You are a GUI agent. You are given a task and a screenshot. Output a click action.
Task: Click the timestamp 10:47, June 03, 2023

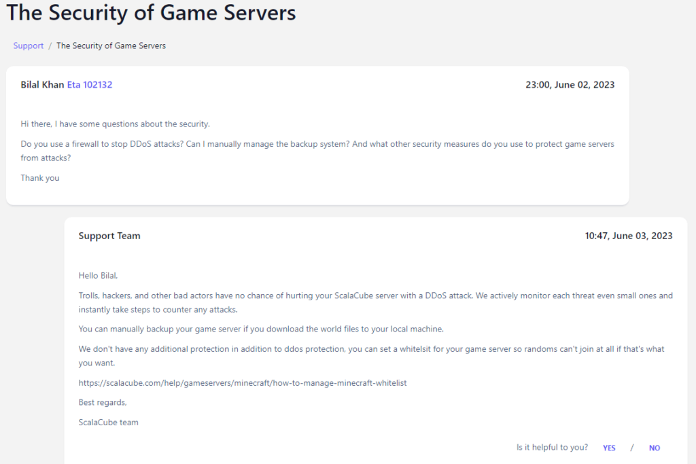click(x=629, y=236)
